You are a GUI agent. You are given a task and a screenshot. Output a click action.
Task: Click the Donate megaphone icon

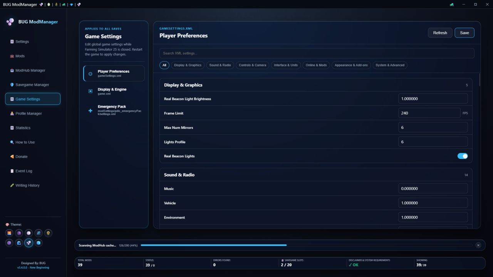(x=12, y=157)
